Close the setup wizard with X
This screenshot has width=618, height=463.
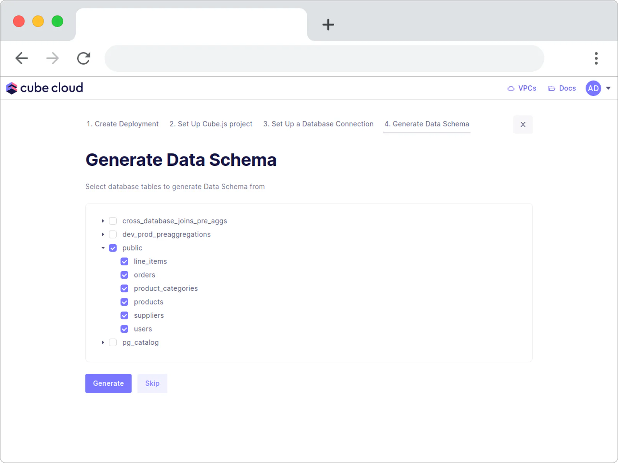(x=523, y=124)
